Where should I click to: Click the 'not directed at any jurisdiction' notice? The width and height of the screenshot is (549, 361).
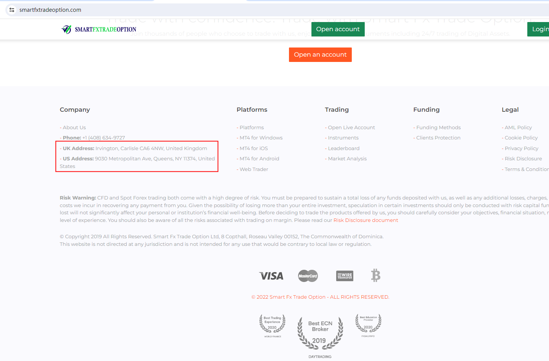point(215,244)
